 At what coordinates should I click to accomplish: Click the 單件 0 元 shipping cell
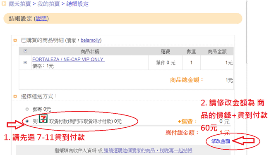pos(166,63)
